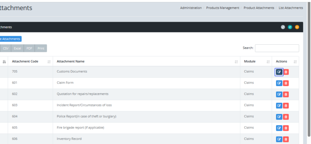Viewport: 311px width, 144px height.
Task: Collapse the panel with orange minus icon
Action: coord(297,27)
